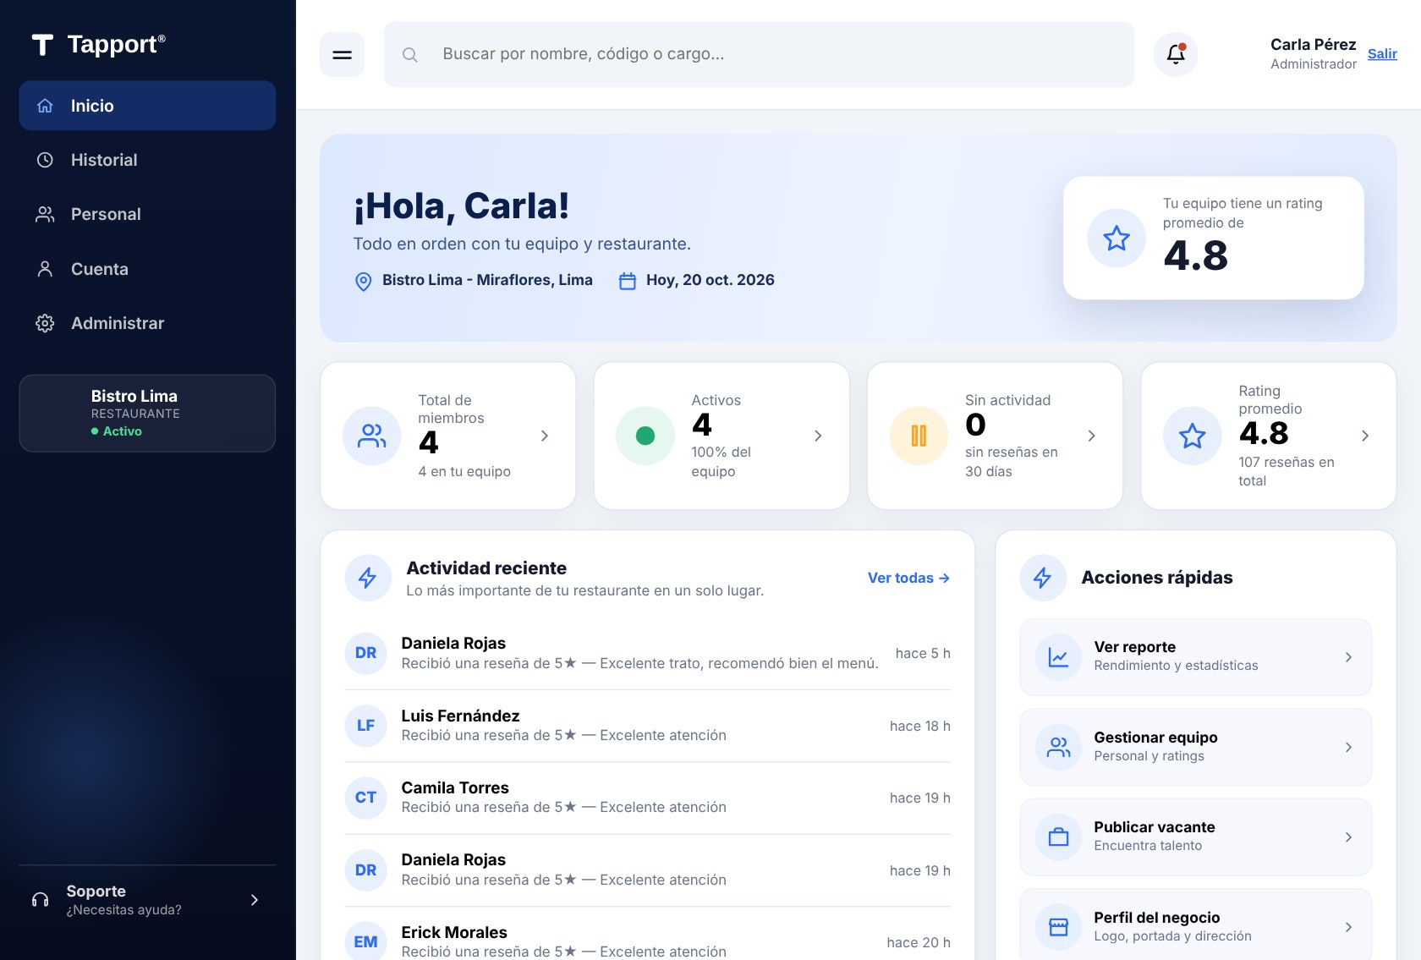Click the briefcase icon for Publicar vacante
1421x960 pixels.
[x=1058, y=837]
